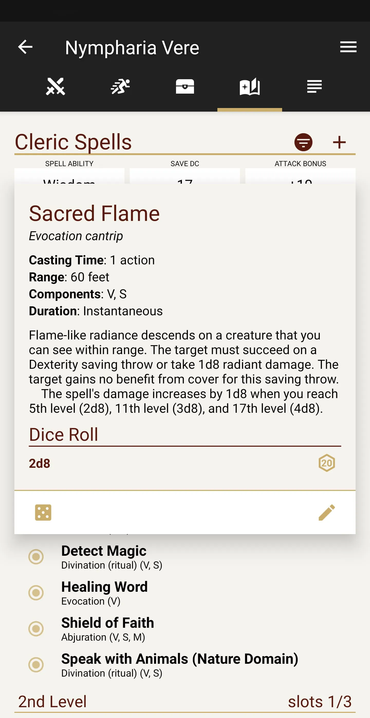
Task: Open the crossed swords combat tab
Action: pyautogui.click(x=55, y=86)
